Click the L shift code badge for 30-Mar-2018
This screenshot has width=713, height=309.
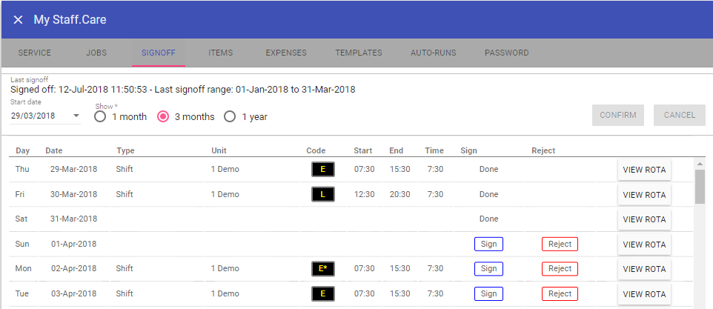322,194
